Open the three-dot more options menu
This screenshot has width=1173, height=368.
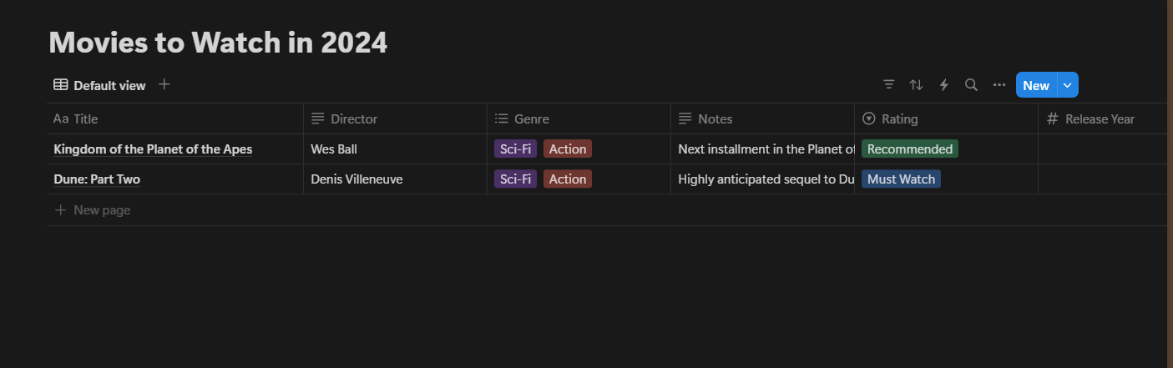tap(999, 85)
